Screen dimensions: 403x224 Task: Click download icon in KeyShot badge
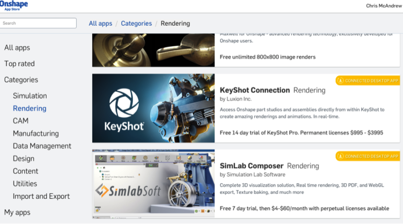tap(341, 81)
